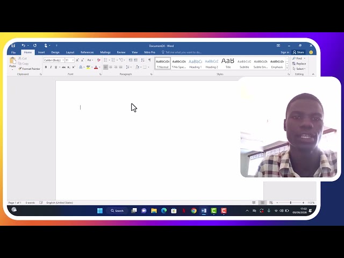Sort text with the A-Z icon
Screen dimensions: 344x258
tap(143, 60)
